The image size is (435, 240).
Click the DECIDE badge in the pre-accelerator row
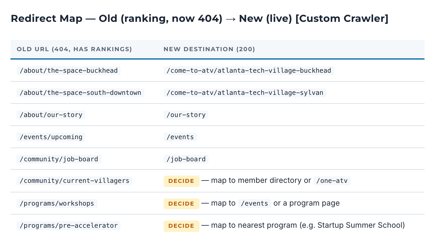[x=181, y=226]
